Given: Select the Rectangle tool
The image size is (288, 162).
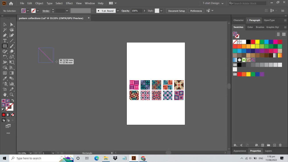Looking at the screenshot, I should [5, 46].
